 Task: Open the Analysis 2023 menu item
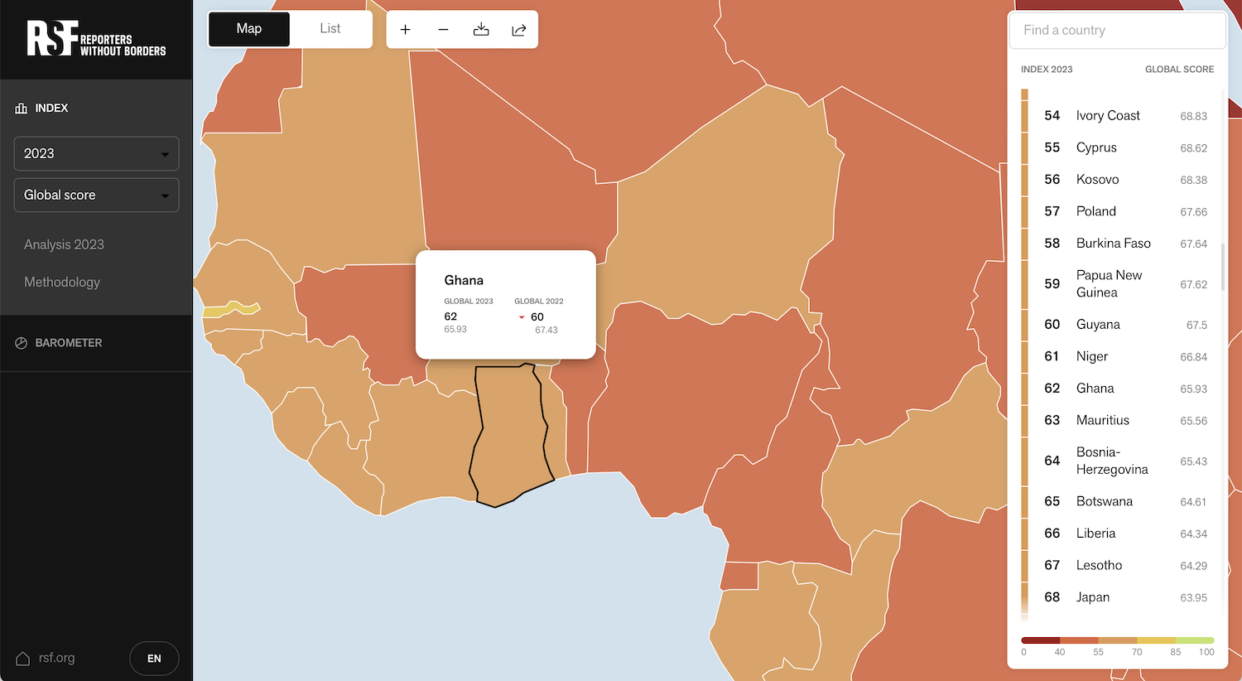click(65, 244)
